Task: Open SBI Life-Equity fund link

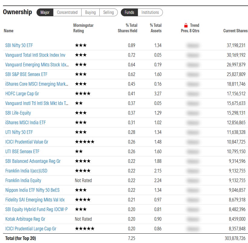Action: (x=18, y=113)
